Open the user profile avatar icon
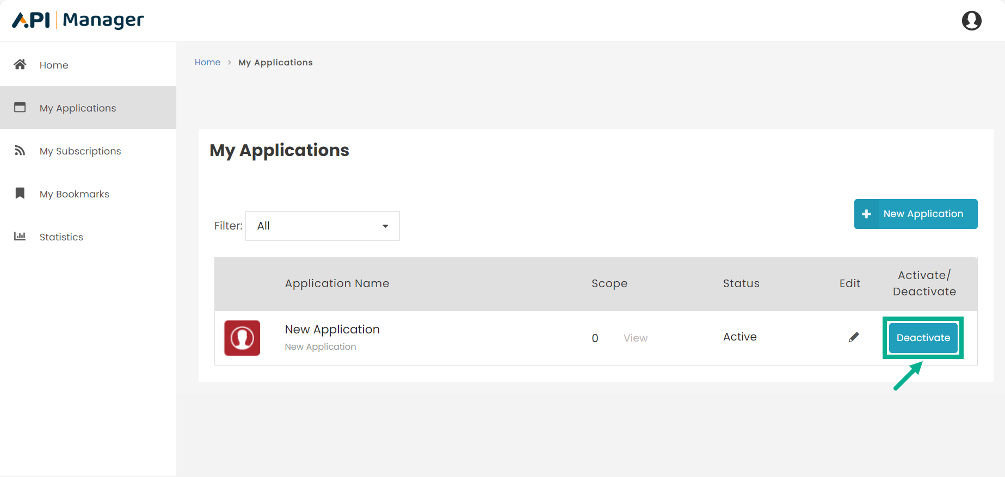 (x=971, y=21)
